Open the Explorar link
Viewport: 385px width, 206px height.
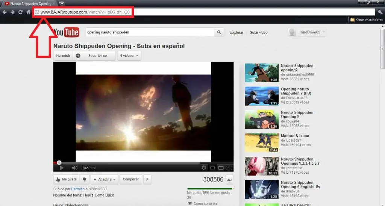point(236,32)
